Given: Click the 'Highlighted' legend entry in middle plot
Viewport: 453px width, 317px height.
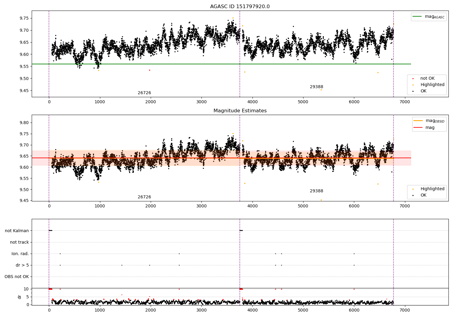Looking at the screenshot, I should [x=429, y=189].
